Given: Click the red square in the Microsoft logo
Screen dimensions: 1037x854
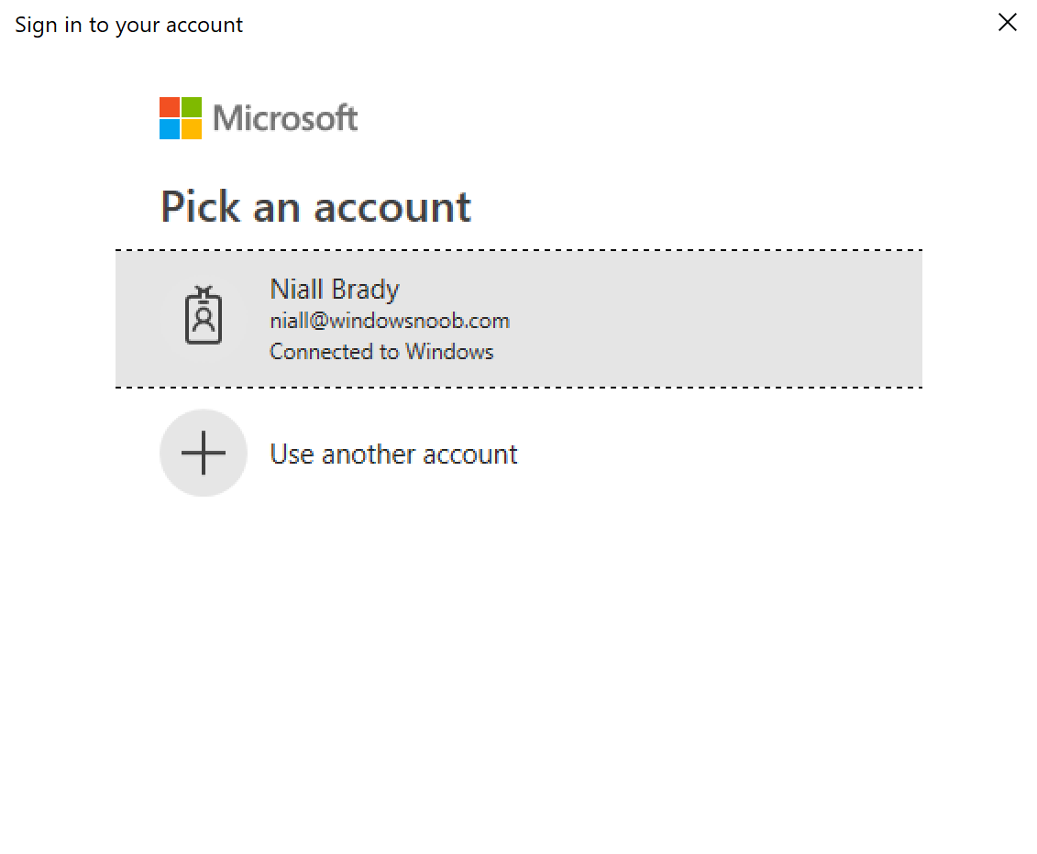Looking at the screenshot, I should [x=170, y=107].
